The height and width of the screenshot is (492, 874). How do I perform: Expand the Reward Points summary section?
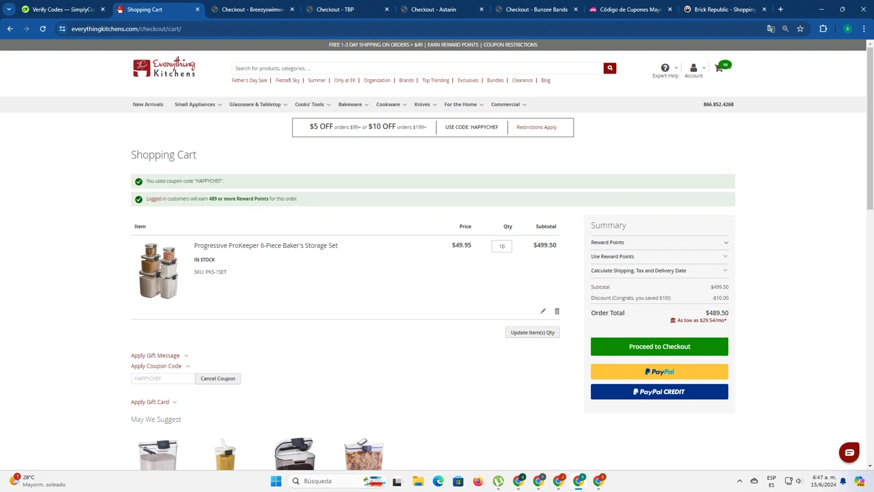(x=660, y=243)
